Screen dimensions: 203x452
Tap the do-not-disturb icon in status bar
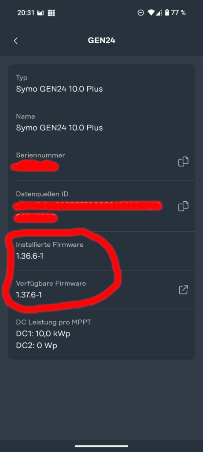[140, 13]
